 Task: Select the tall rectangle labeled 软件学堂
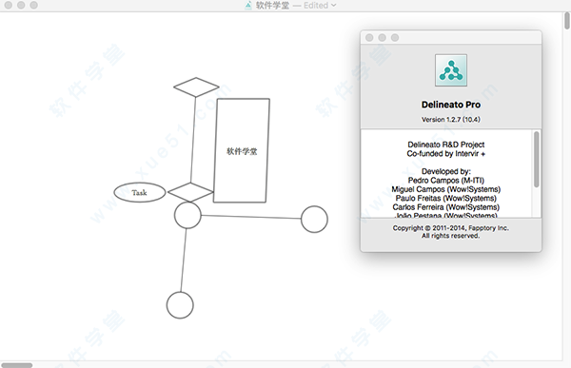242,150
